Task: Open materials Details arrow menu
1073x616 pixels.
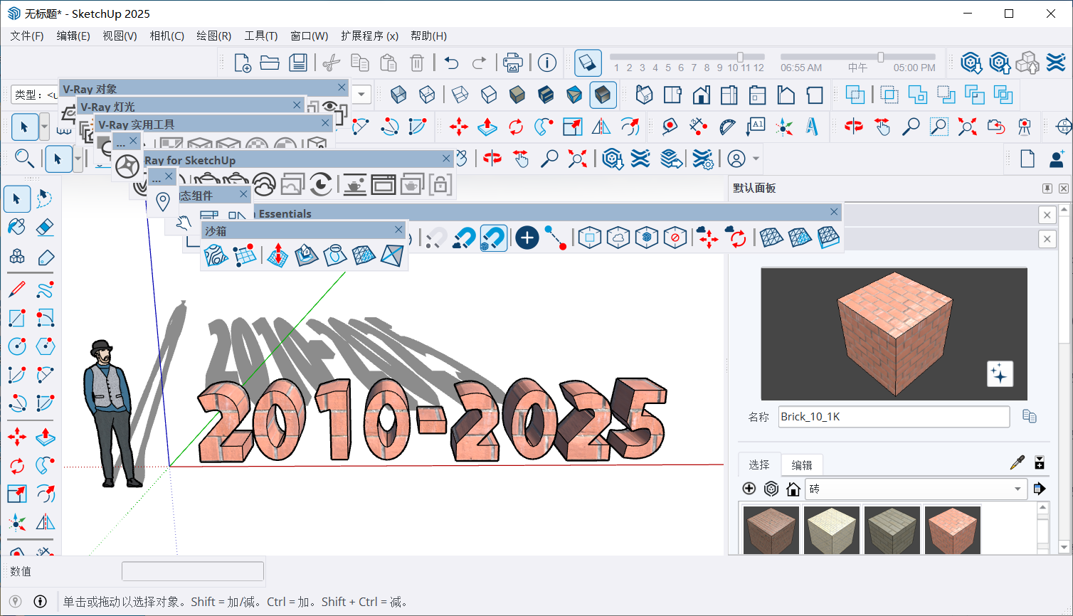Action: pyautogui.click(x=1039, y=489)
